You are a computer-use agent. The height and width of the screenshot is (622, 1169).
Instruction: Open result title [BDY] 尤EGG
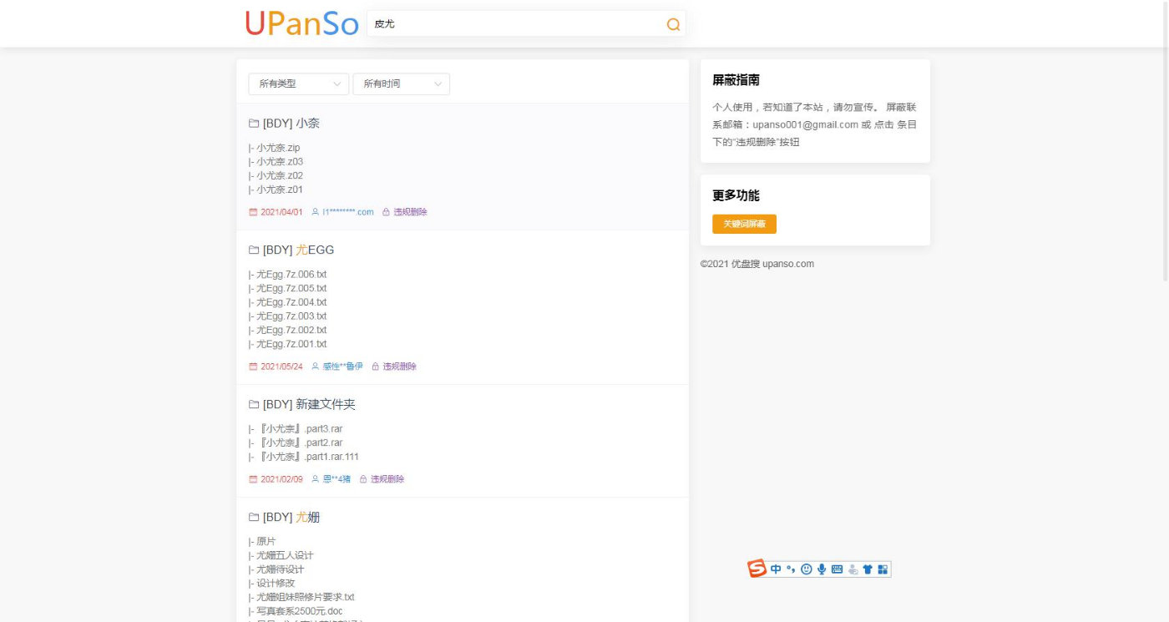pos(298,250)
